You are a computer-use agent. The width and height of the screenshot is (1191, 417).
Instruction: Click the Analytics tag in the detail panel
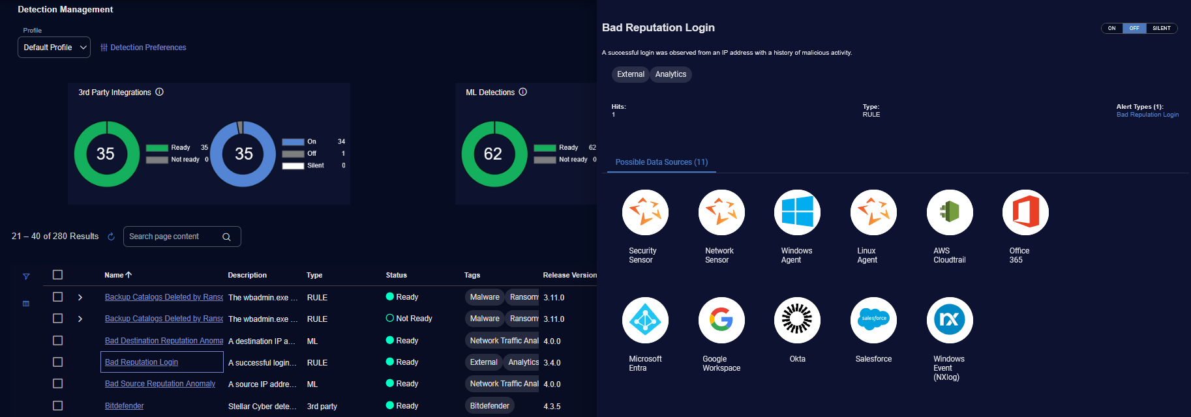pos(671,74)
